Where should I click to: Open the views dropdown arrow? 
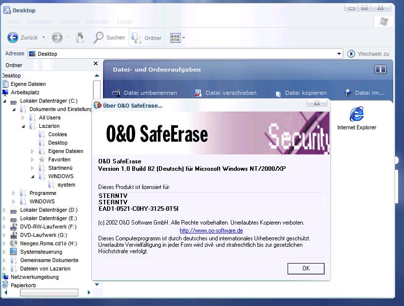(x=184, y=38)
